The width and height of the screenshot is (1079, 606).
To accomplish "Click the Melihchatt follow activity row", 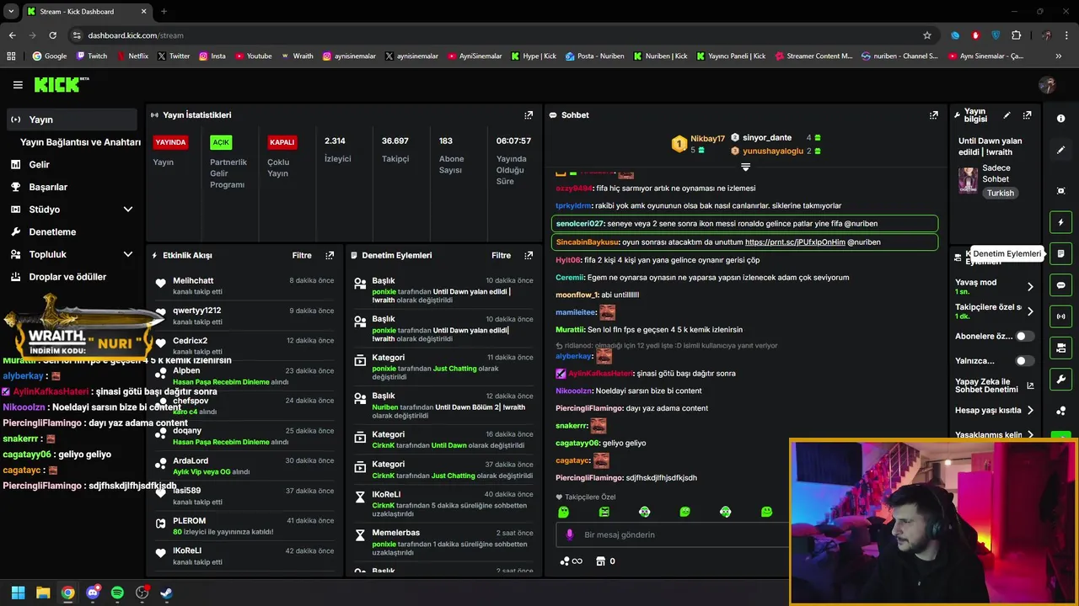I will tap(244, 286).
